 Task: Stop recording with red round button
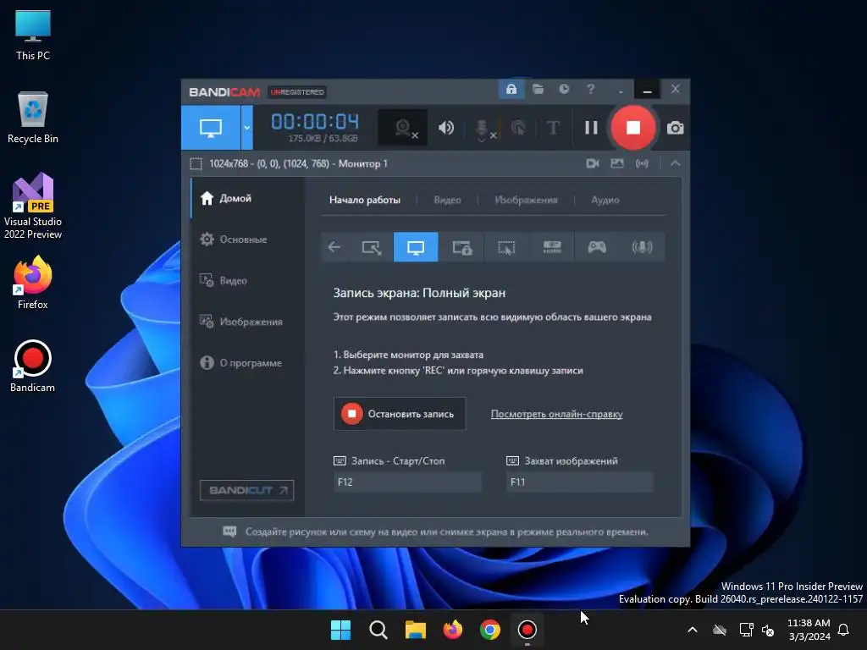pyautogui.click(x=633, y=128)
